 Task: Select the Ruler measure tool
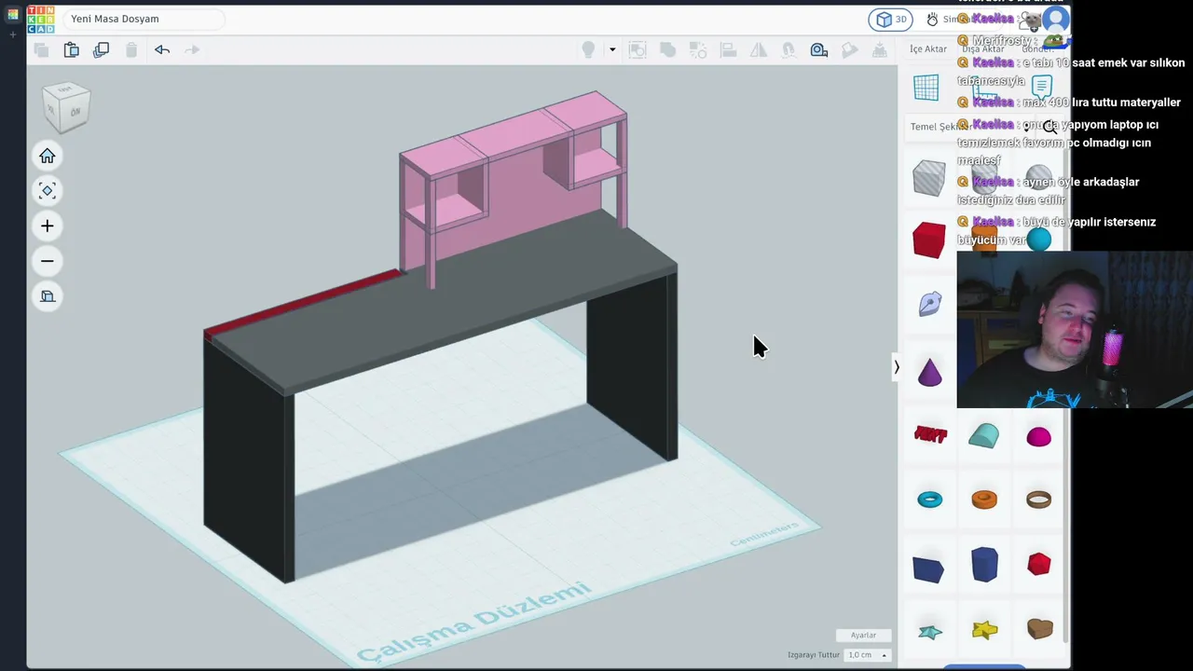pyautogui.click(x=819, y=49)
